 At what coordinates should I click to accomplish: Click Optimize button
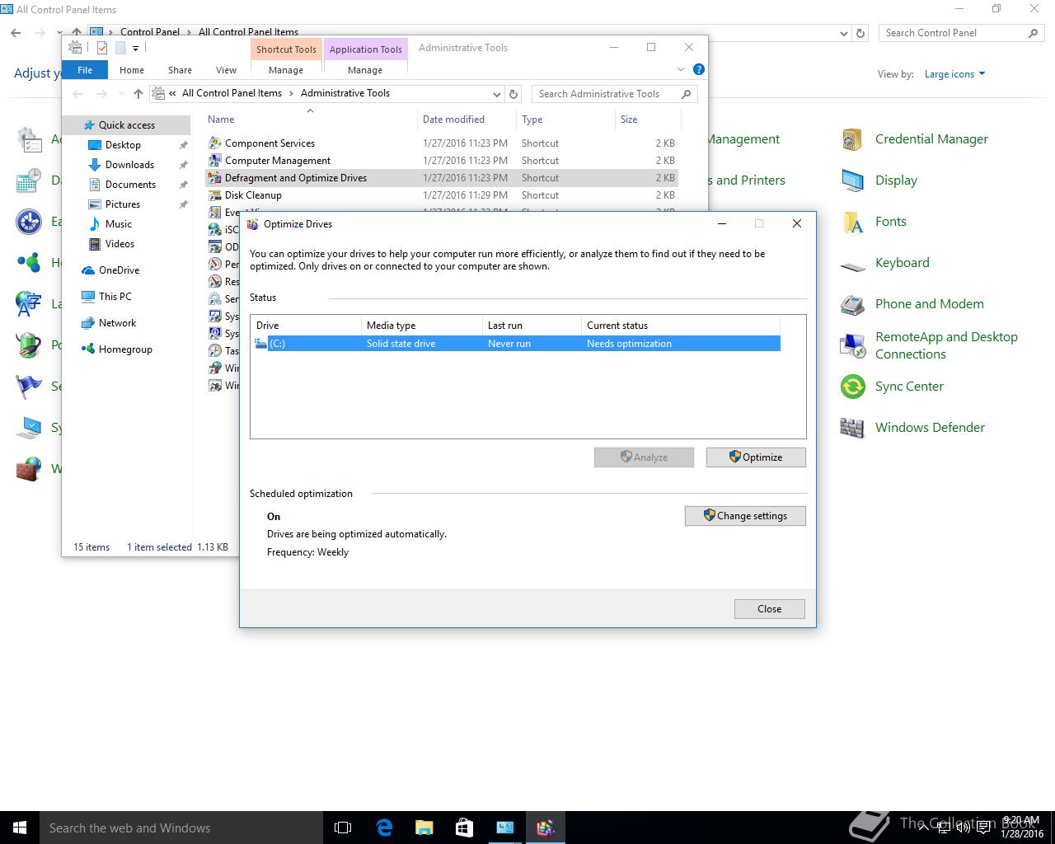pyautogui.click(x=756, y=457)
